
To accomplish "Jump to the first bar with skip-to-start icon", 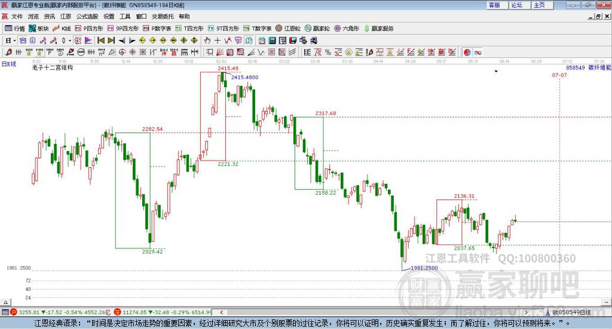I will click(x=100, y=41).
